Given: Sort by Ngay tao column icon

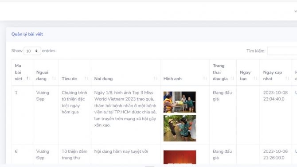Looking at the screenshot, I should (255, 78).
